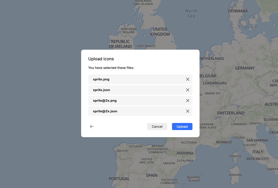Cancel the icon upload
The height and width of the screenshot is (188, 278).
[x=157, y=127]
